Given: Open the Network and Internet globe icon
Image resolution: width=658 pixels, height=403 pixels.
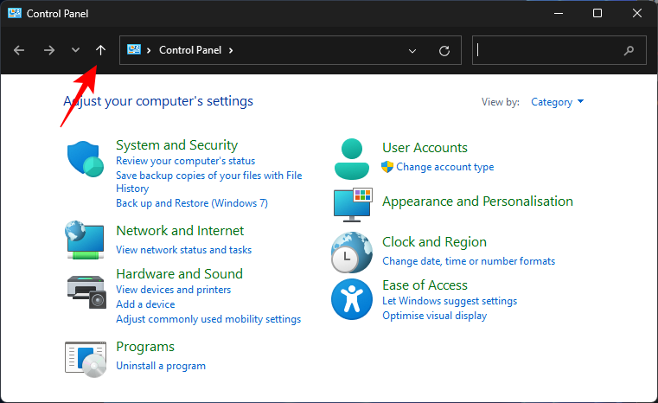Looking at the screenshot, I should (x=85, y=240).
